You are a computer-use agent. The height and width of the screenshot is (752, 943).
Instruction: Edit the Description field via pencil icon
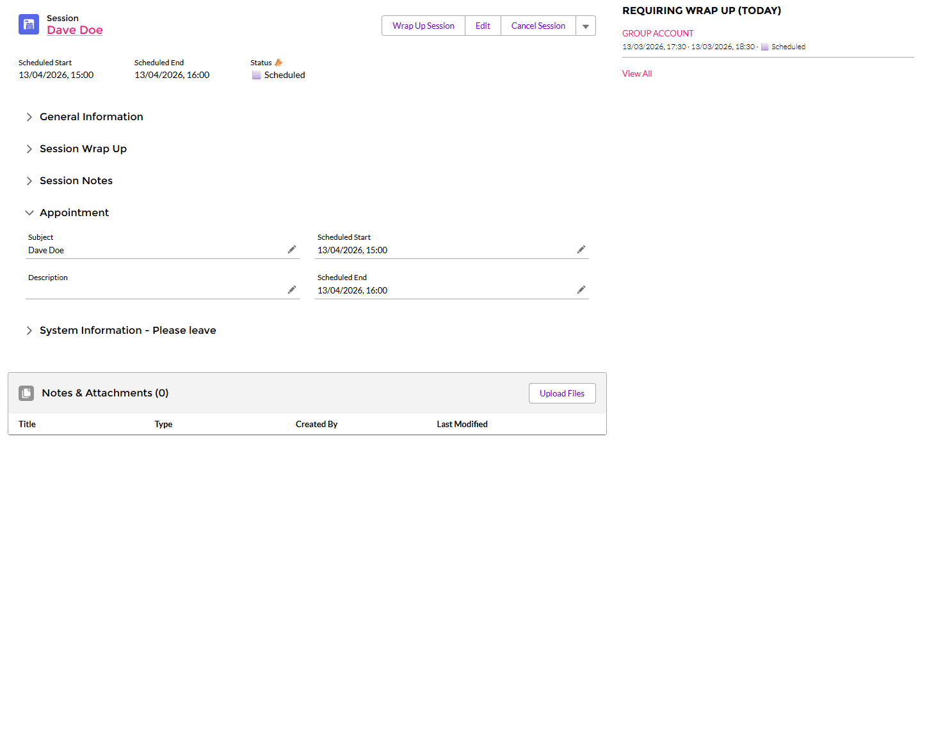pyautogui.click(x=292, y=290)
